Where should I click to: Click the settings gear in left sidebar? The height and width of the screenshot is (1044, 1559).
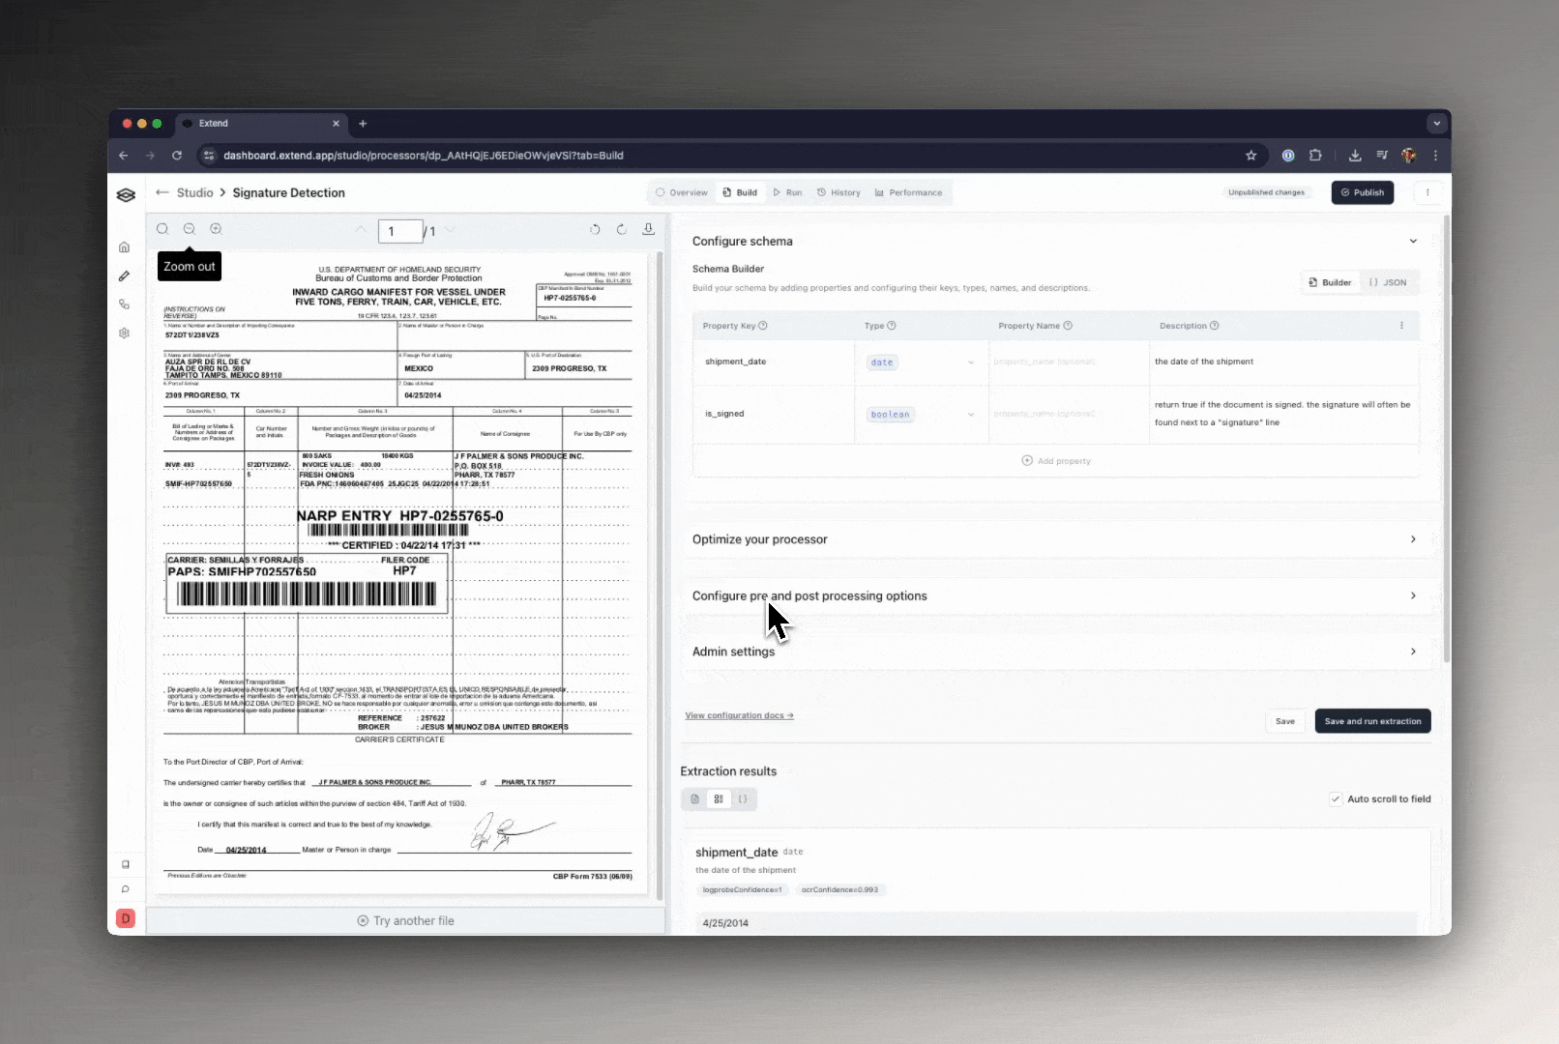pos(125,333)
